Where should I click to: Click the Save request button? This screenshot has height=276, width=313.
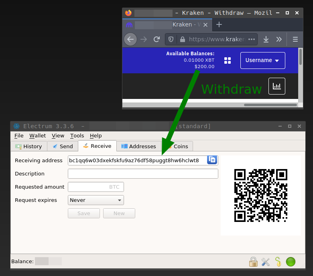click(x=84, y=213)
